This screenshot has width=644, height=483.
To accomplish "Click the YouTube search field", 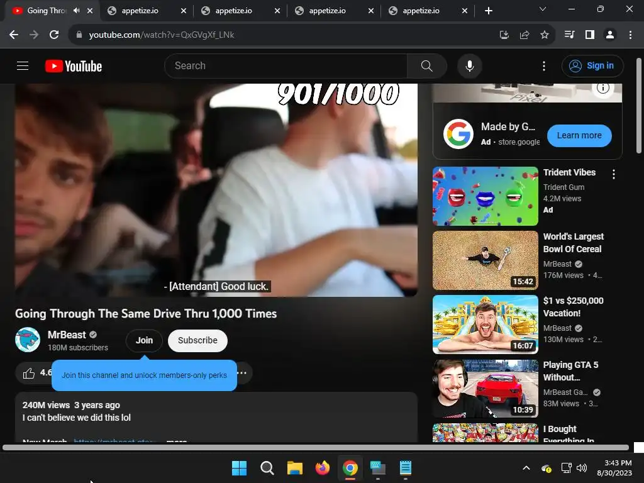I will tap(286, 65).
